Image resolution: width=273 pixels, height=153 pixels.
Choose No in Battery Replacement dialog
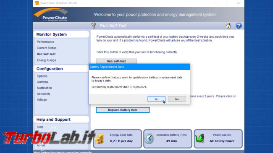tap(177, 99)
